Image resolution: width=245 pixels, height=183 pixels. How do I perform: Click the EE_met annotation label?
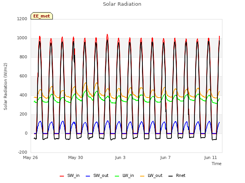pos(42,16)
